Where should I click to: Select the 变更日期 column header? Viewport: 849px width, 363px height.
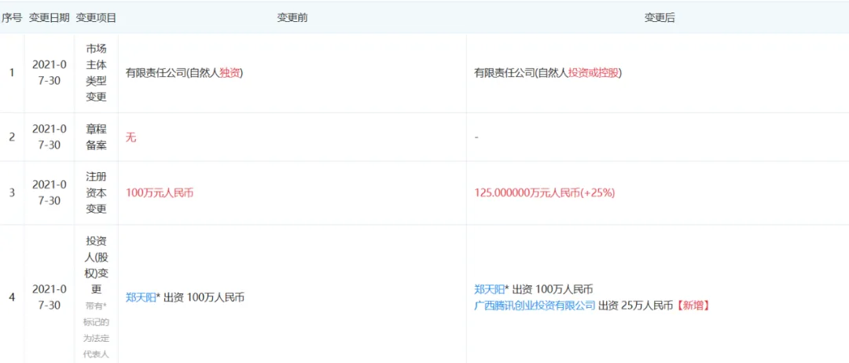click(x=49, y=17)
